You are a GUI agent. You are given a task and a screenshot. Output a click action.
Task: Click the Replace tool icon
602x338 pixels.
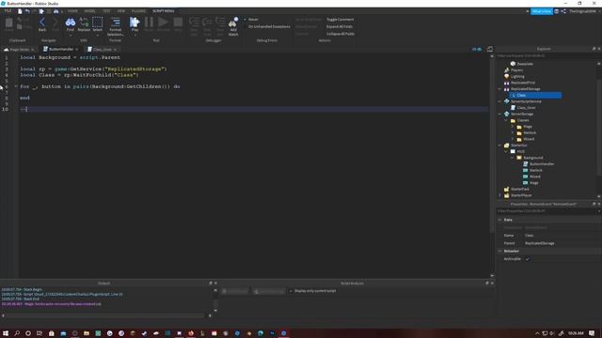click(x=84, y=23)
